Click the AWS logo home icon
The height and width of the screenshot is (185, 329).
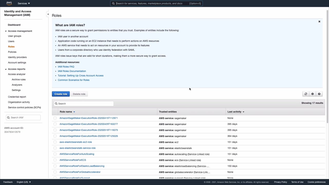point(9,3)
